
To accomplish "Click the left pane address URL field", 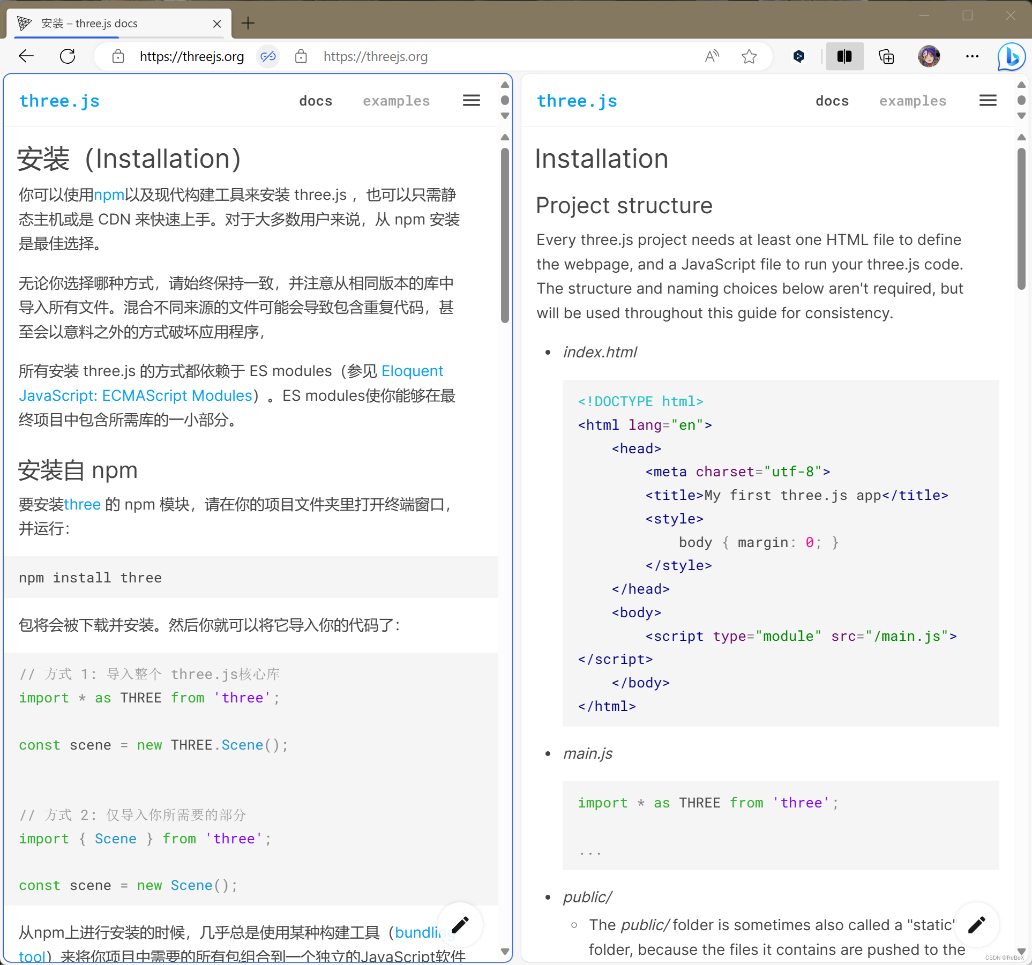I will coord(191,56).
